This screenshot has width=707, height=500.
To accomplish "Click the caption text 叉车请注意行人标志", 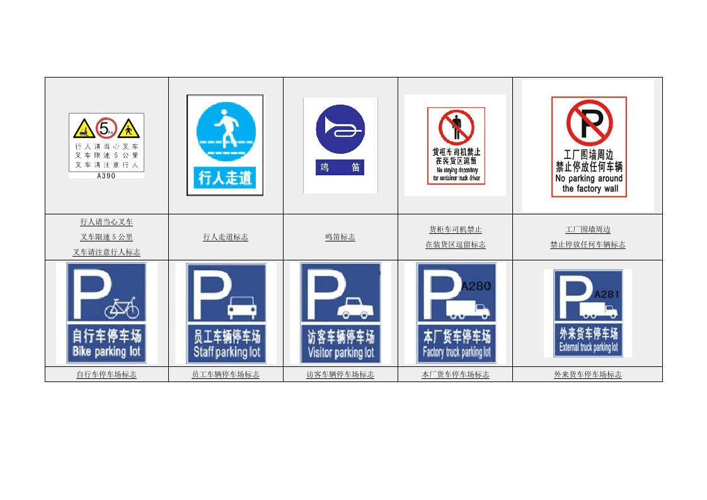I will (106, 252).
